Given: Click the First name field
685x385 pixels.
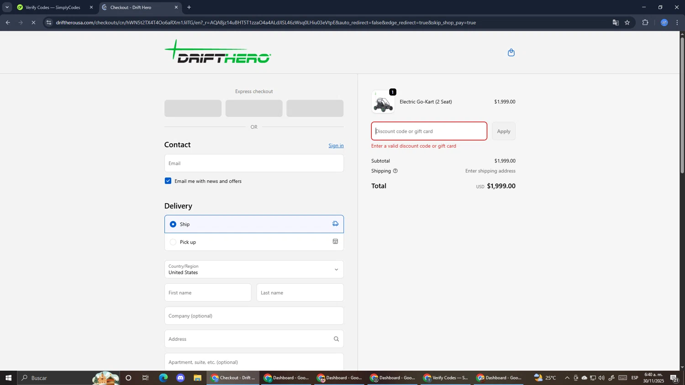Looking at the screenshot, I should (x=208, y=292).
